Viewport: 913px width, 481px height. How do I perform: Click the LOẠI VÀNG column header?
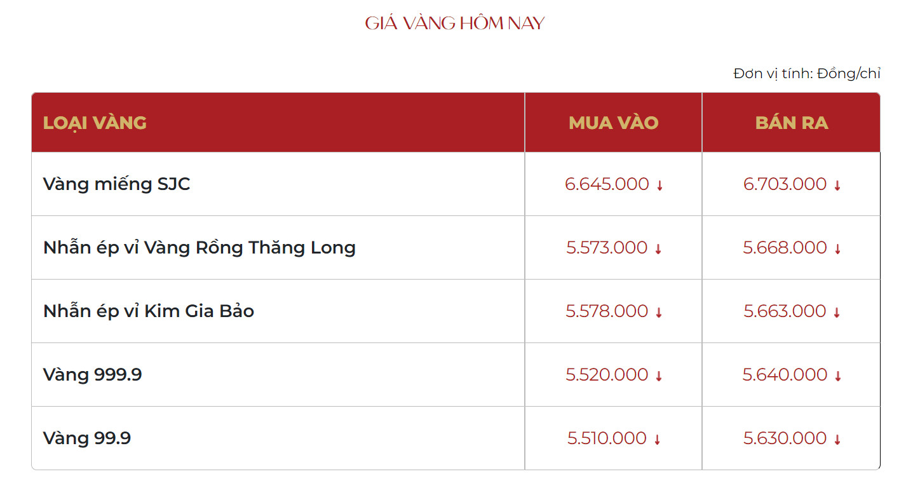pyautogui.click(x=95, y=123)
